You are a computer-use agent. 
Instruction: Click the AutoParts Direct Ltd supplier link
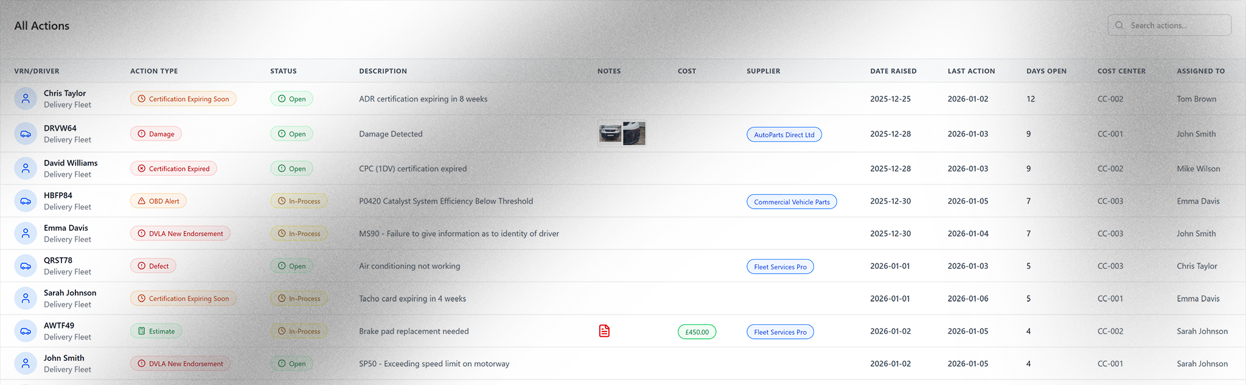784,134
